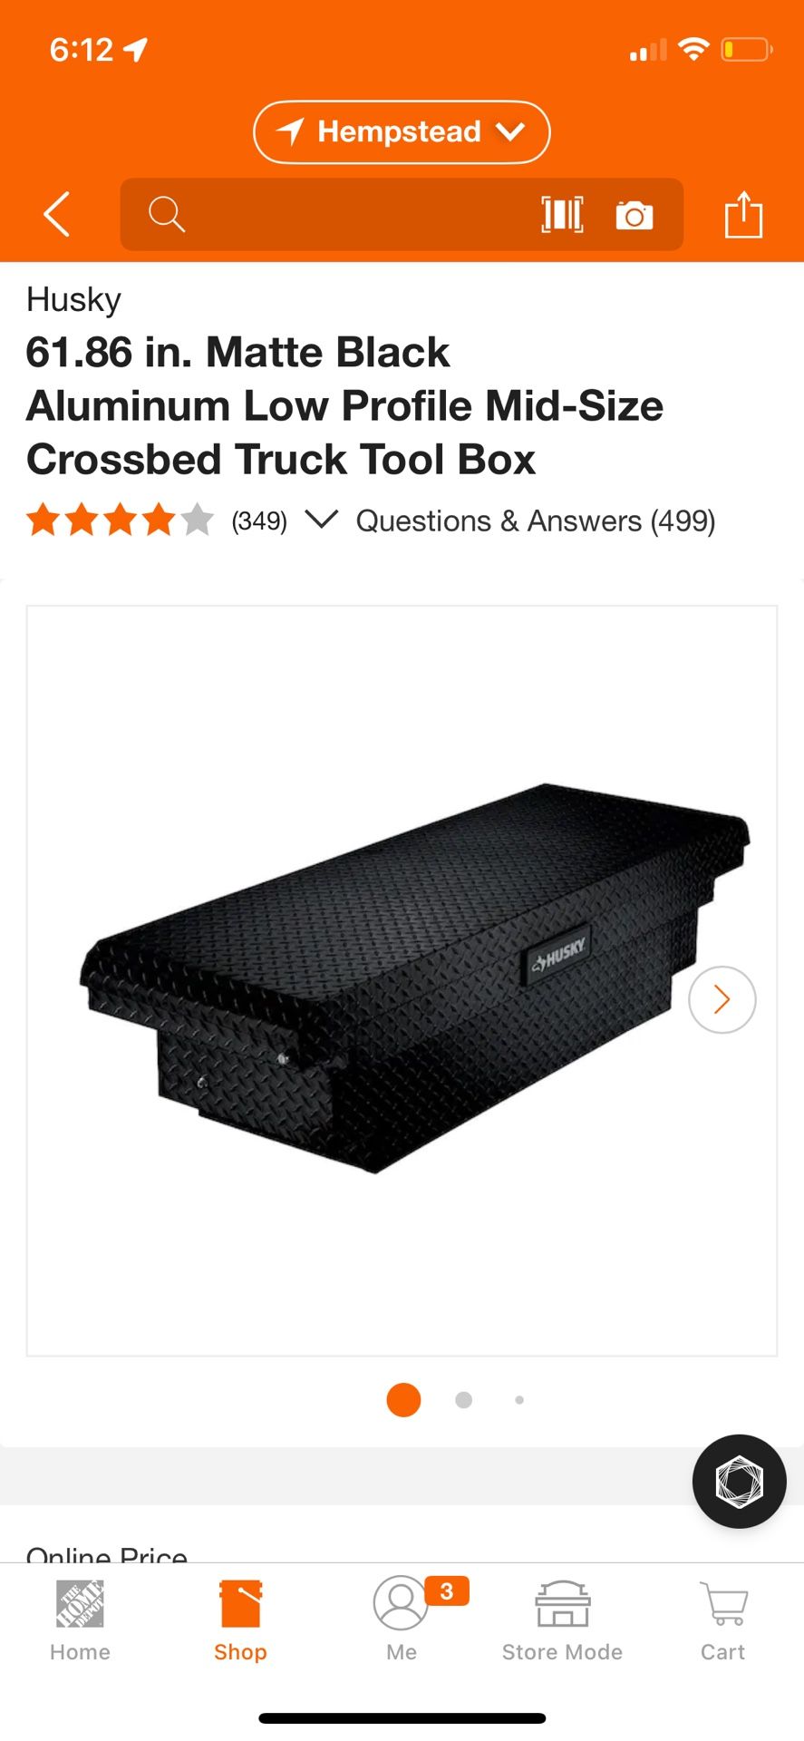Tap the search magnifier icon
804x1741 pixels.
click(x=167, y=215)
